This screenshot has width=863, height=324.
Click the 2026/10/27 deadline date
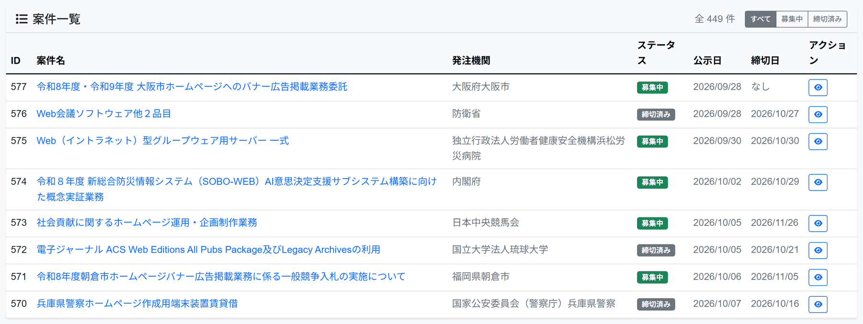(x=775, y=113)
